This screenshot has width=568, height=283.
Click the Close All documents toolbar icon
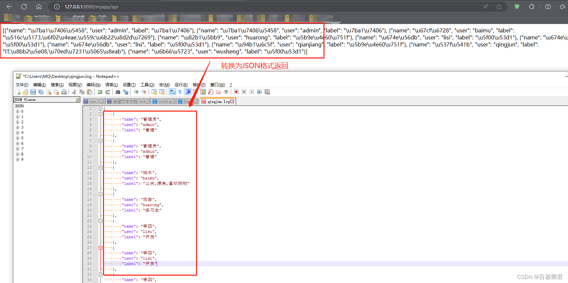[x=56, y=92]
